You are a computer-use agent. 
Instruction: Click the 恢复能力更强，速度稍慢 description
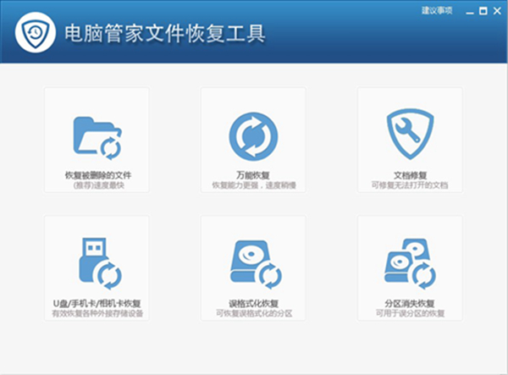tap(253, 185)
